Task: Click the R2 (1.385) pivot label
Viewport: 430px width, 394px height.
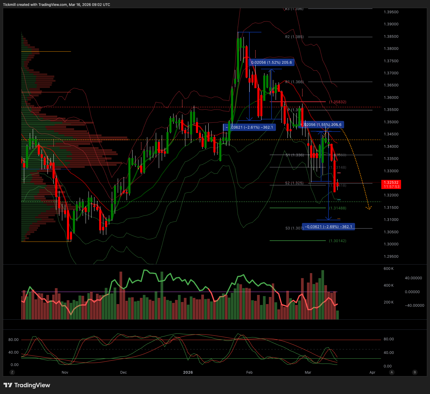Action: coord(294,37)
